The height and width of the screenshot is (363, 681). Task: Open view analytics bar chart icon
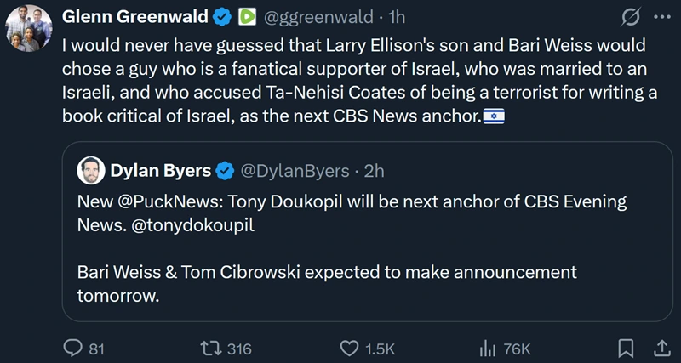pyautogui.click(x=489, y=348)
